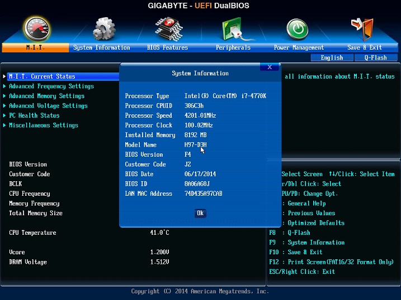Click the M.I.T. speedometer gauge icon
The width and height of the screenshot is (401, 300).
coord(36,29)
